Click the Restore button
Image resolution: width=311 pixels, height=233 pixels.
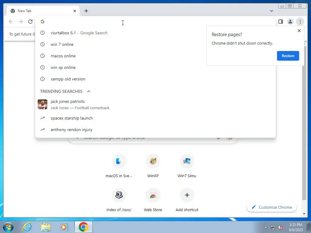click(288, 56)
